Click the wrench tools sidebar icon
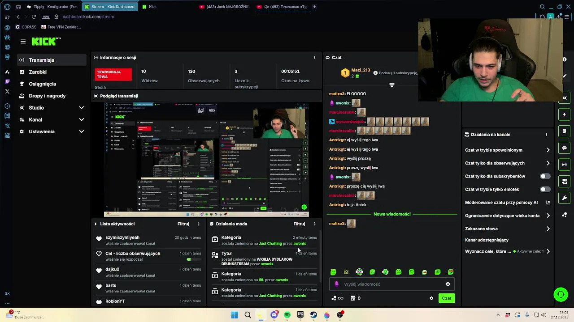574x322 pixels. [565, 198]
